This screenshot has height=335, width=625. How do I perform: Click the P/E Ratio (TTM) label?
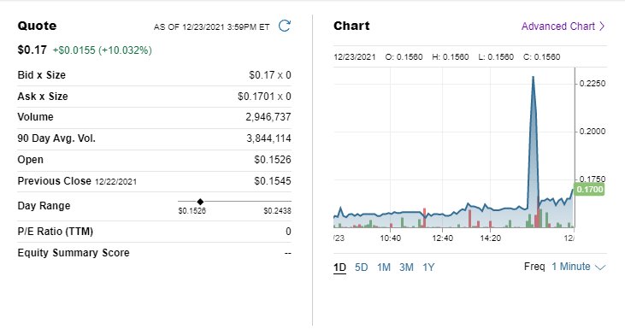point(56,232)
